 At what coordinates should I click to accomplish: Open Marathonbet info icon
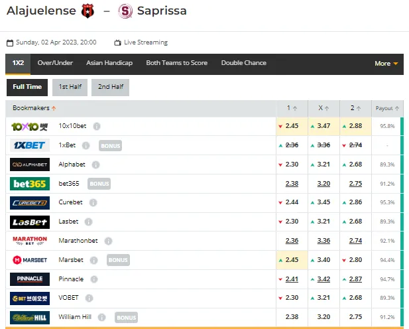coord(108,241)
